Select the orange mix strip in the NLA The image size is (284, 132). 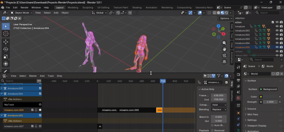pyautogui.click(x=159, y=110)
